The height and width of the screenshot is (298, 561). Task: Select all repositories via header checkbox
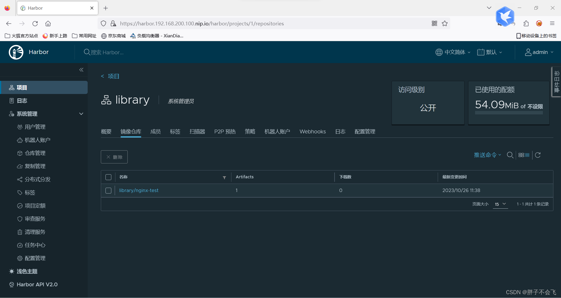pyautogui.click(x=108, y=177)
